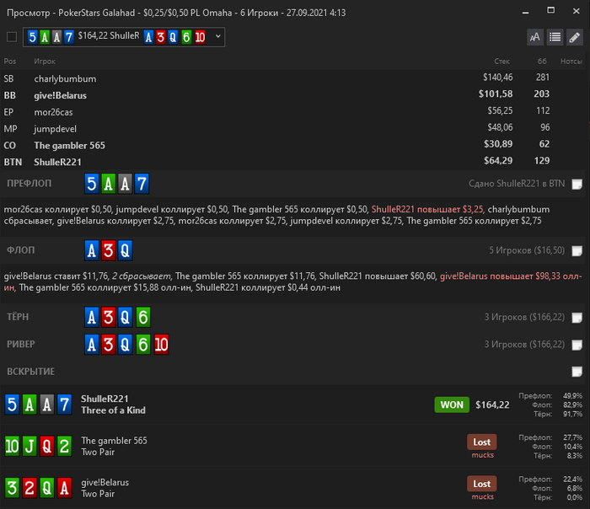The width and height of the screenshot is (590, 509).
Task: Click the Стек column header
Action: pos(502,62)
